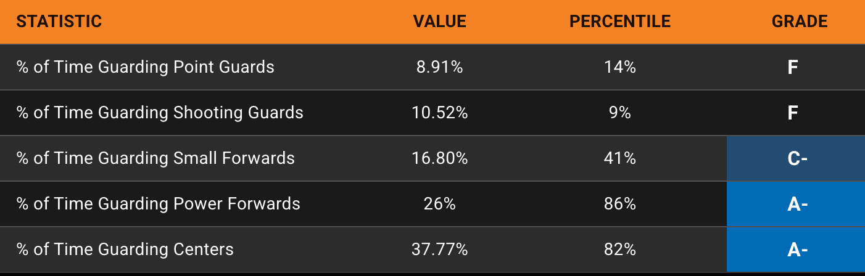Click the Guarding Shooting Guards statistic label
Image resolution: width=865 pixels, height=276 pixels.
pos(160,113)
